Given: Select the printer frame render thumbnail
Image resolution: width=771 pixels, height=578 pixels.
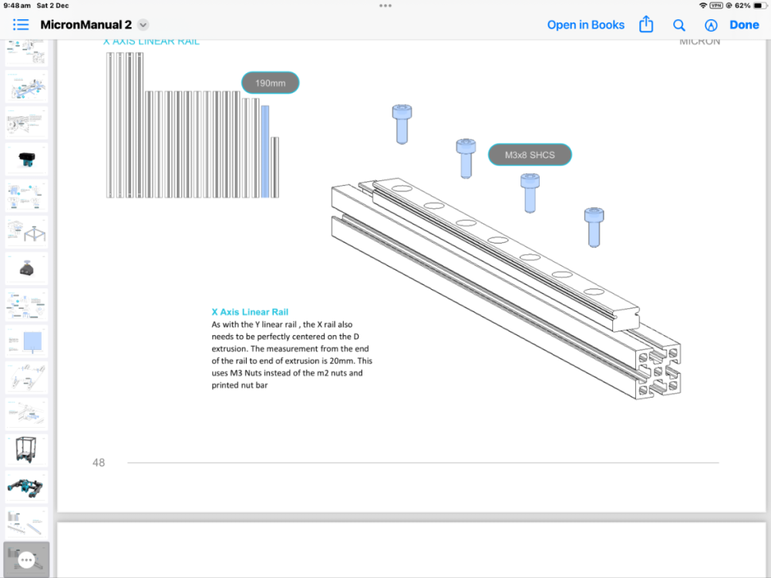Looking at the screenshot, I should click(x=26, y=450).
